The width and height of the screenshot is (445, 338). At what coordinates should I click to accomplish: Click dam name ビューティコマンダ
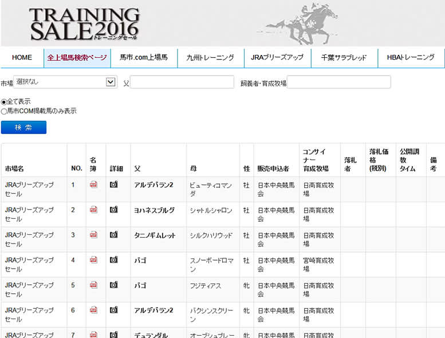(x=211, y=189)
